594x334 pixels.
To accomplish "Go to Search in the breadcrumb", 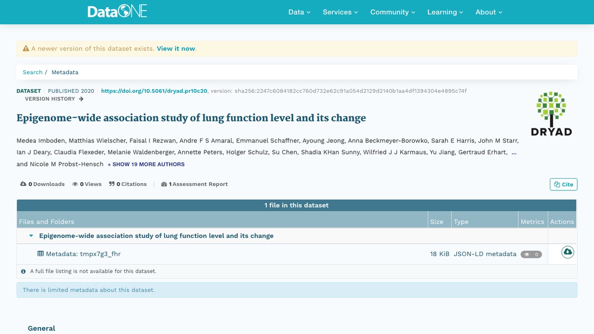I will pyautogui.click(x=32, y=72).
